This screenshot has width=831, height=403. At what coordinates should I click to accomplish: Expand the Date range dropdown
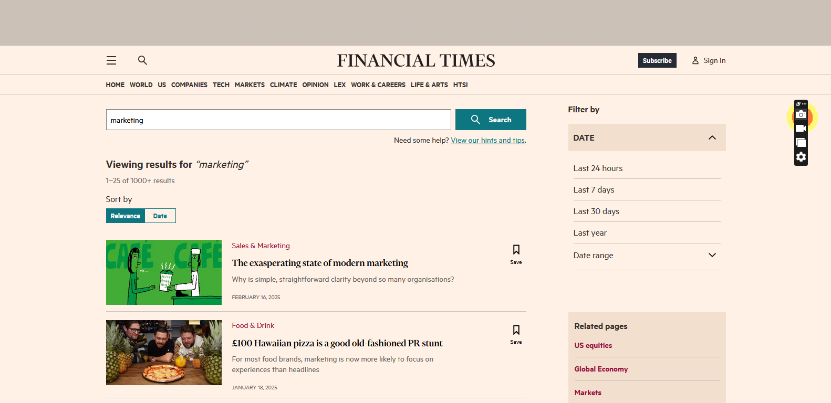tap(712, 256)
